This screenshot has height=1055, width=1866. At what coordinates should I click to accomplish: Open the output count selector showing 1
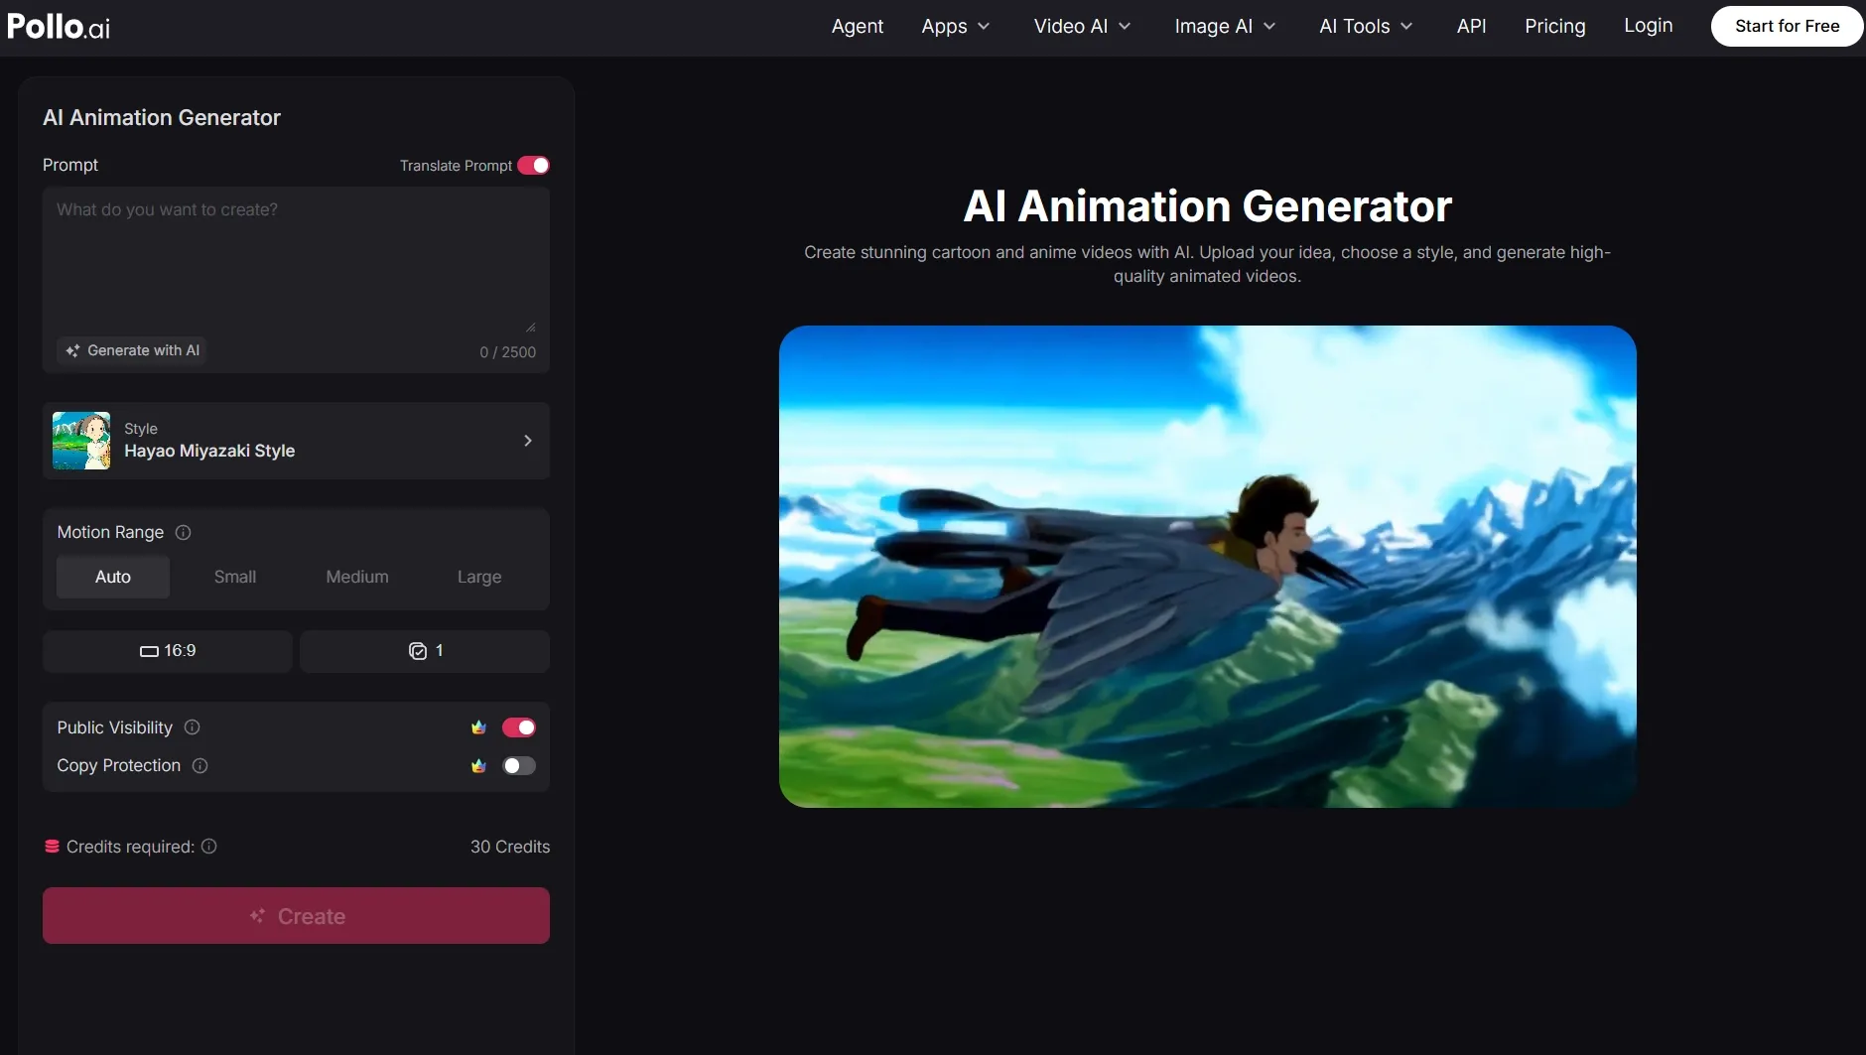coord(425,651)
